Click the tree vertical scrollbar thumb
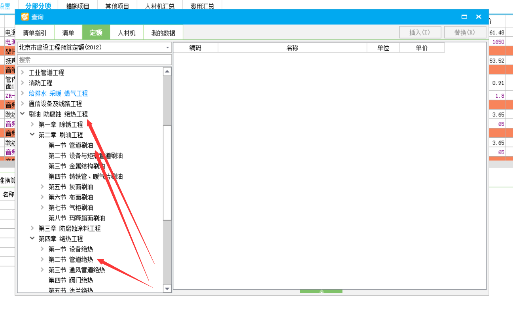The height and width of the screenshot is (309, 513). pos(167,173)
